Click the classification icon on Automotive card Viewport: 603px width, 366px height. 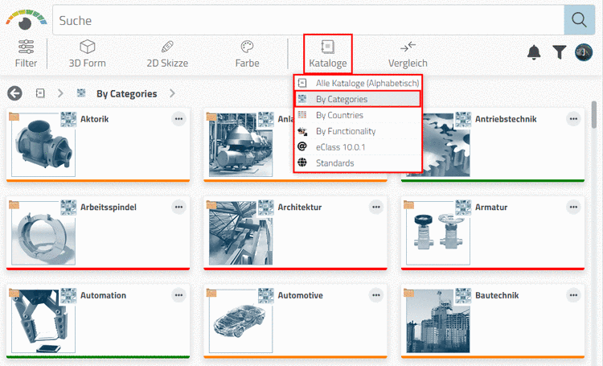266,295
